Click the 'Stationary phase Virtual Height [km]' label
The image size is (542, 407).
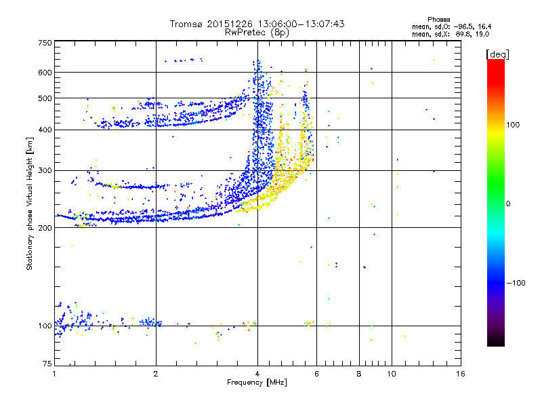click(30, 203)
